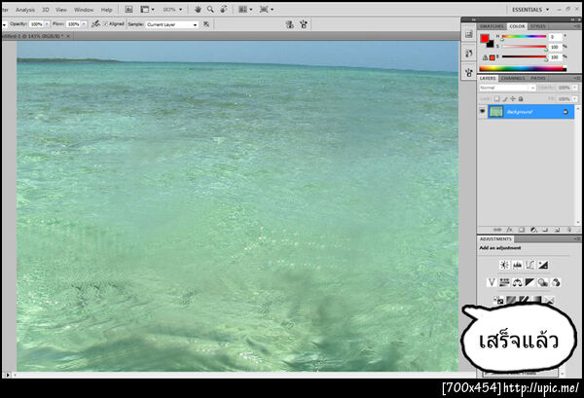The image size is (584, 398).
Task: Click the black background color swatch
Action: click(x=491, y=45)
